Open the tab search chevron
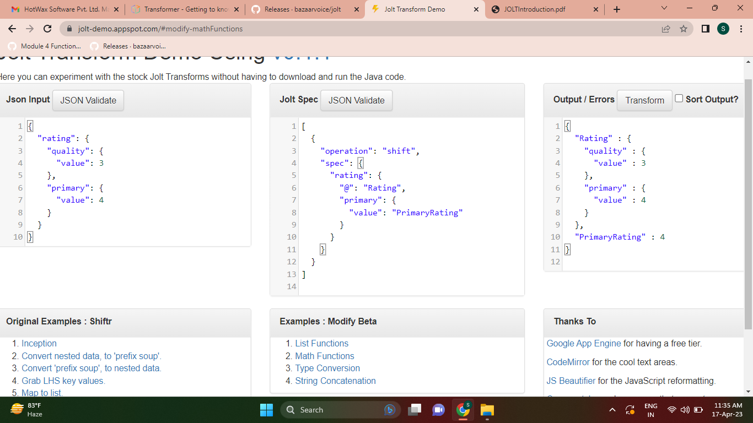This screenshot has height=423, width=753. (664, 8)
